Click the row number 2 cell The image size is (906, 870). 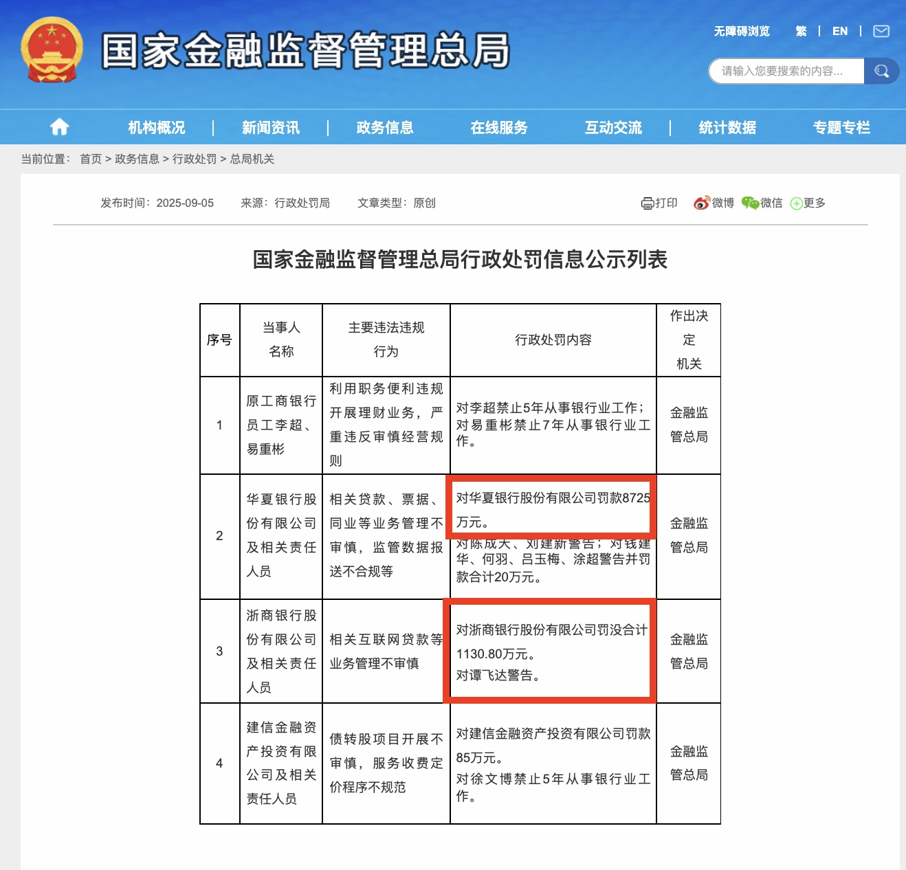[220, 535]
